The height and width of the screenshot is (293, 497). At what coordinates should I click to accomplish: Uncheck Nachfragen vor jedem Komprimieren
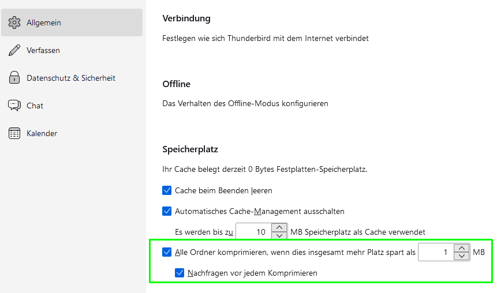click(180, 273)
